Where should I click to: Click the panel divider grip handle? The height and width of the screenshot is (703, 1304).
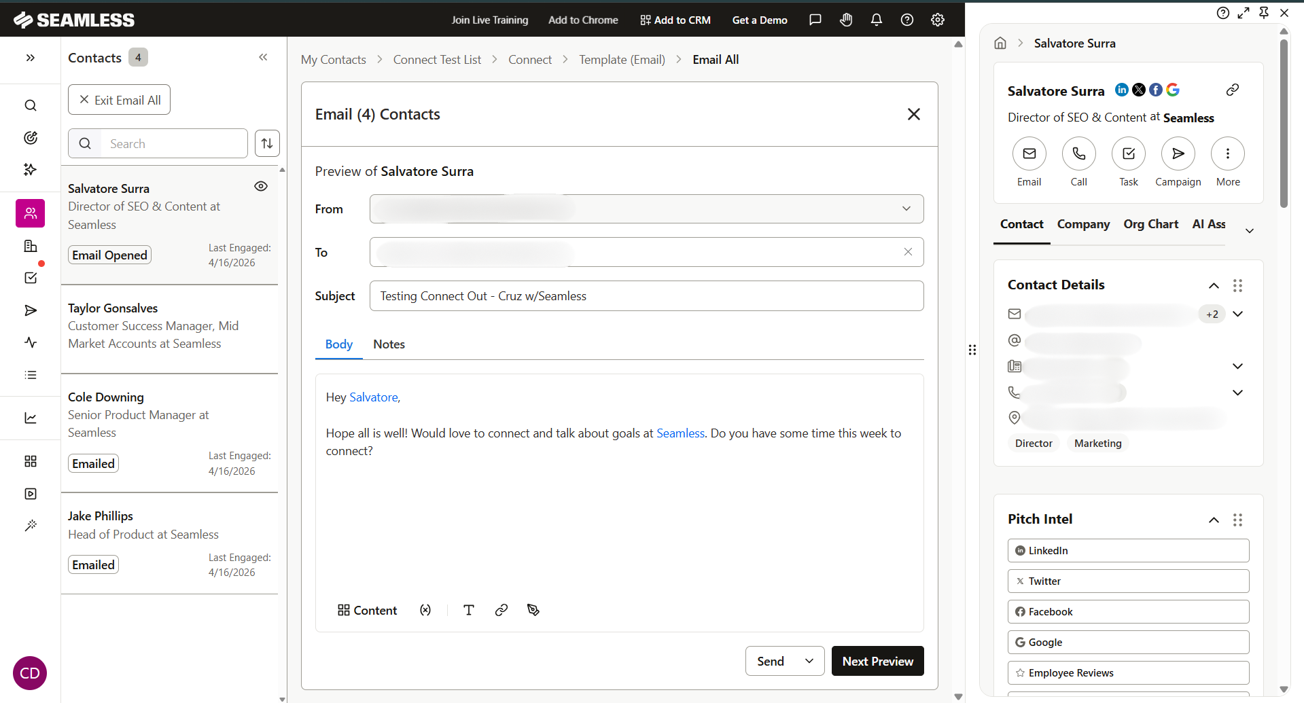click(972, 350)
